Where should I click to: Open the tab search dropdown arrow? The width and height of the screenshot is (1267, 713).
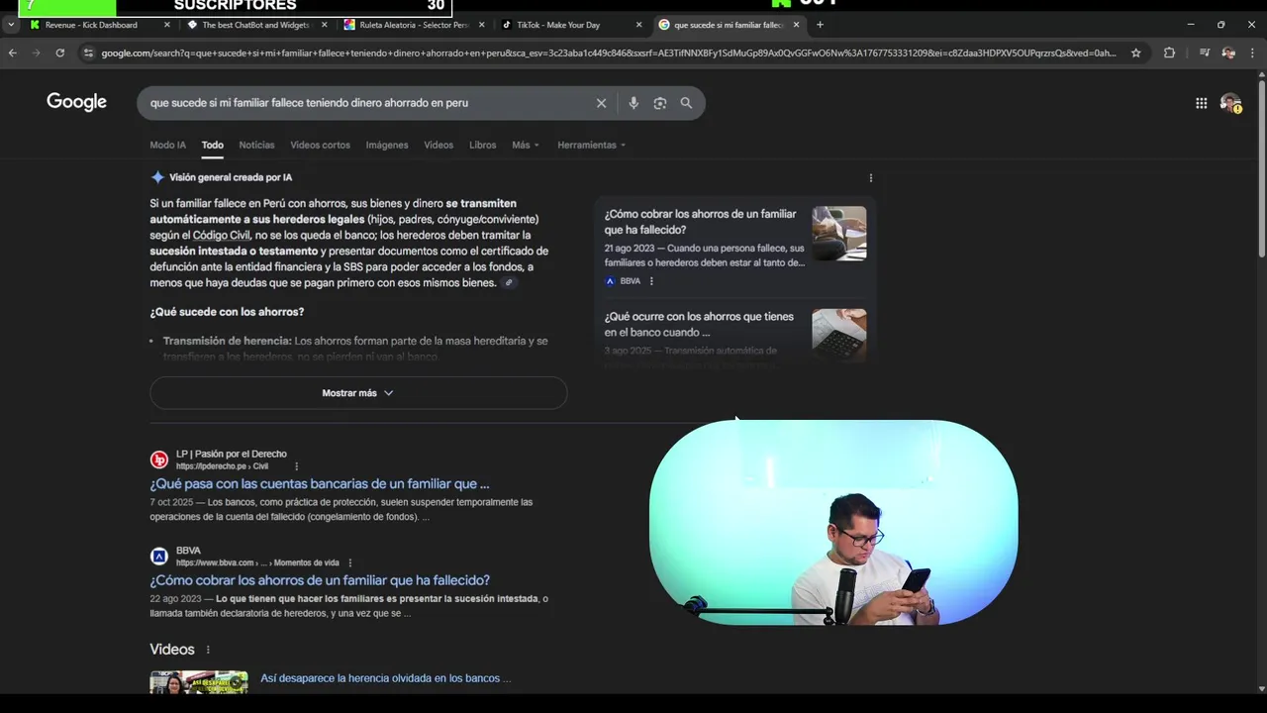11,25
